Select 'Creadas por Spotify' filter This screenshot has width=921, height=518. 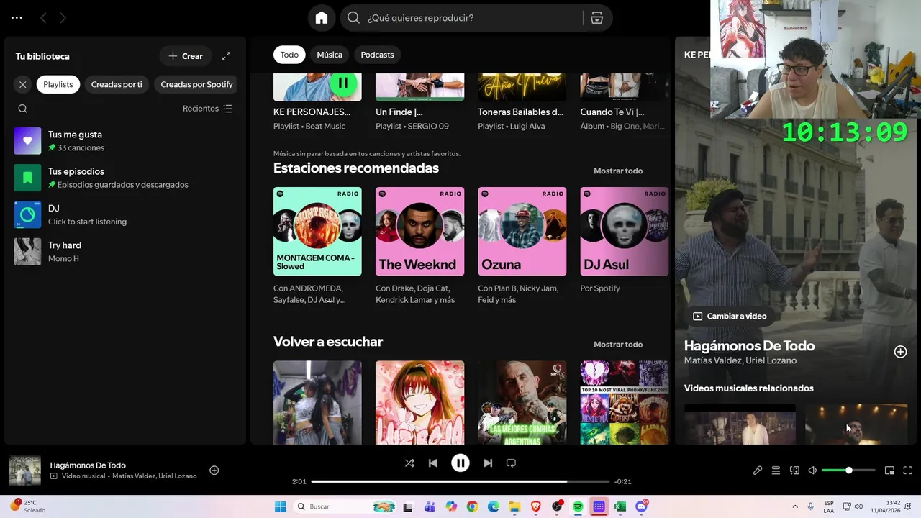pyautogui.click(x=196, y=85)
